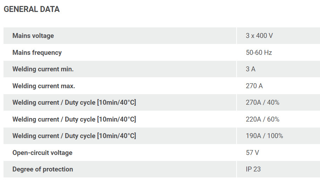The width and height of the screenshot is (320, 182).
Task: Click the 3 x 400 V value
Action: coord(259,36)
